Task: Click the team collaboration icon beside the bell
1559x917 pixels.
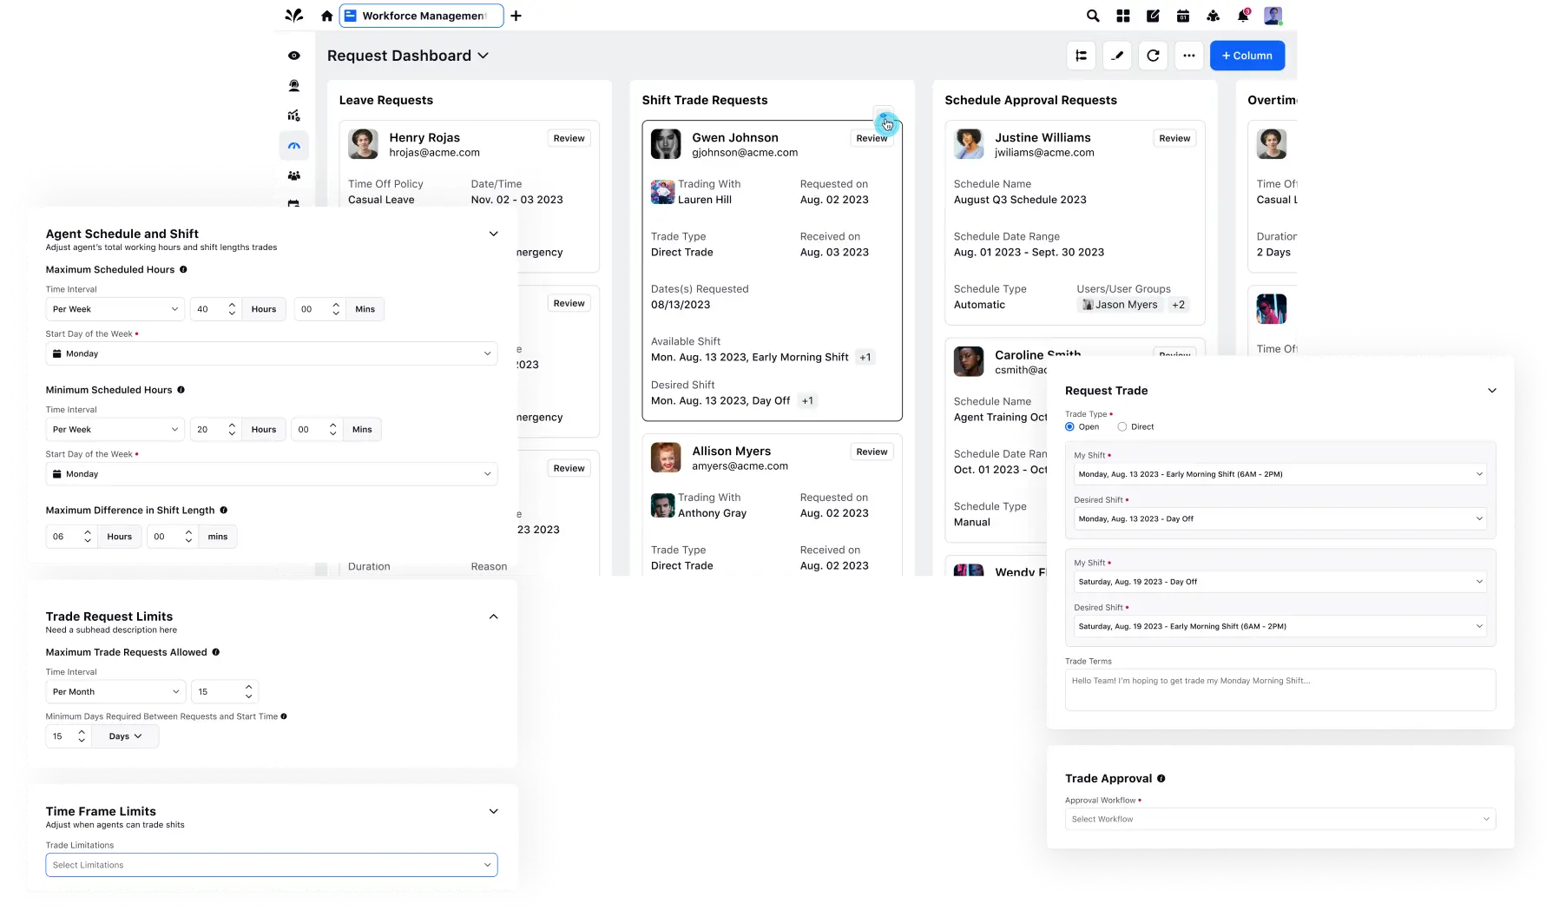Action: point(1214,16)
